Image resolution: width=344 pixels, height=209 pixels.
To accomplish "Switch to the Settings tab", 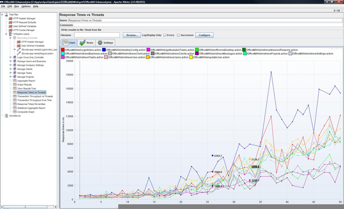I will 105,42.
